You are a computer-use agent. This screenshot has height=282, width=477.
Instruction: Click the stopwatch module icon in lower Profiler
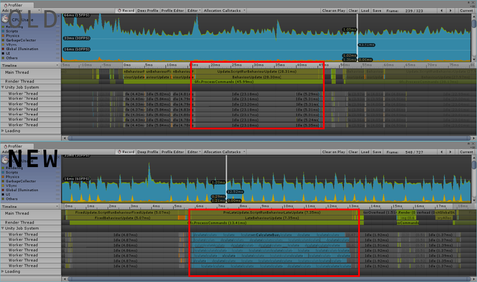point(5,160)
